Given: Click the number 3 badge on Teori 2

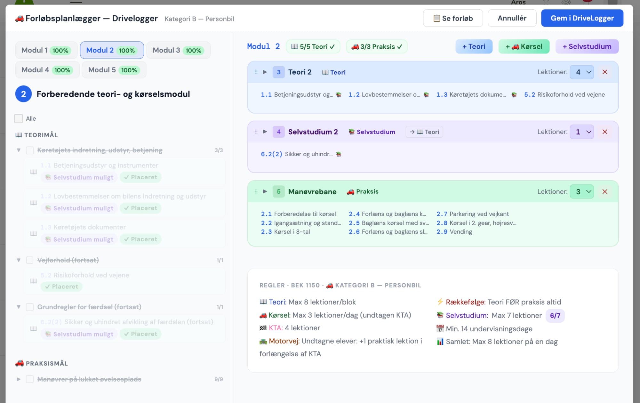Looking at the screenshot, I should pyautogui.click(x=278, y=72).
